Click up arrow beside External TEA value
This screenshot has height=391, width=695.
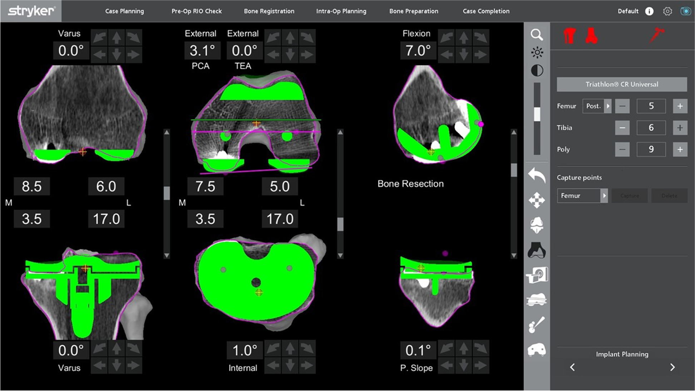290,38
